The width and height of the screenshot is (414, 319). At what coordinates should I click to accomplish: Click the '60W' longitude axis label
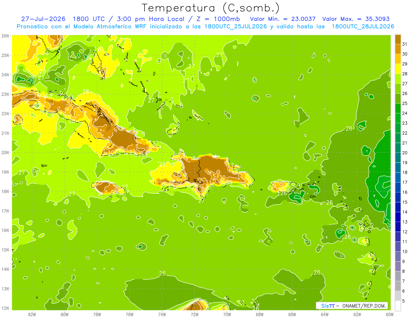tap(390, 315)
